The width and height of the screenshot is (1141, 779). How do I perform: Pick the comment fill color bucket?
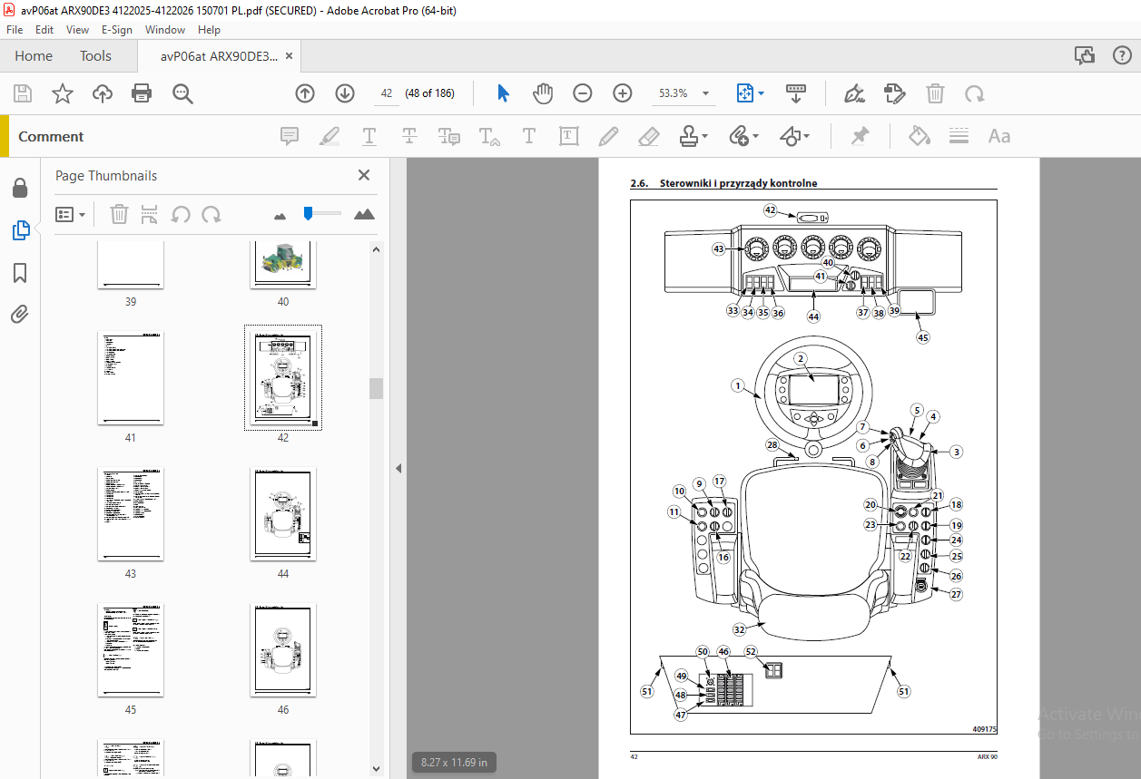tap(920, 137)
